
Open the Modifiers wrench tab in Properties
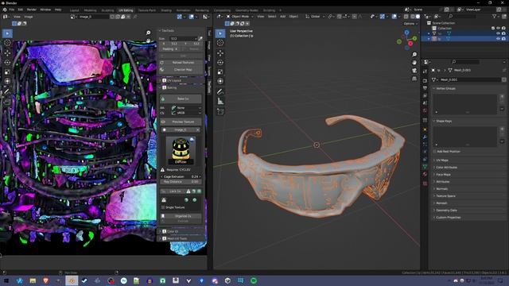coord(425,137)
